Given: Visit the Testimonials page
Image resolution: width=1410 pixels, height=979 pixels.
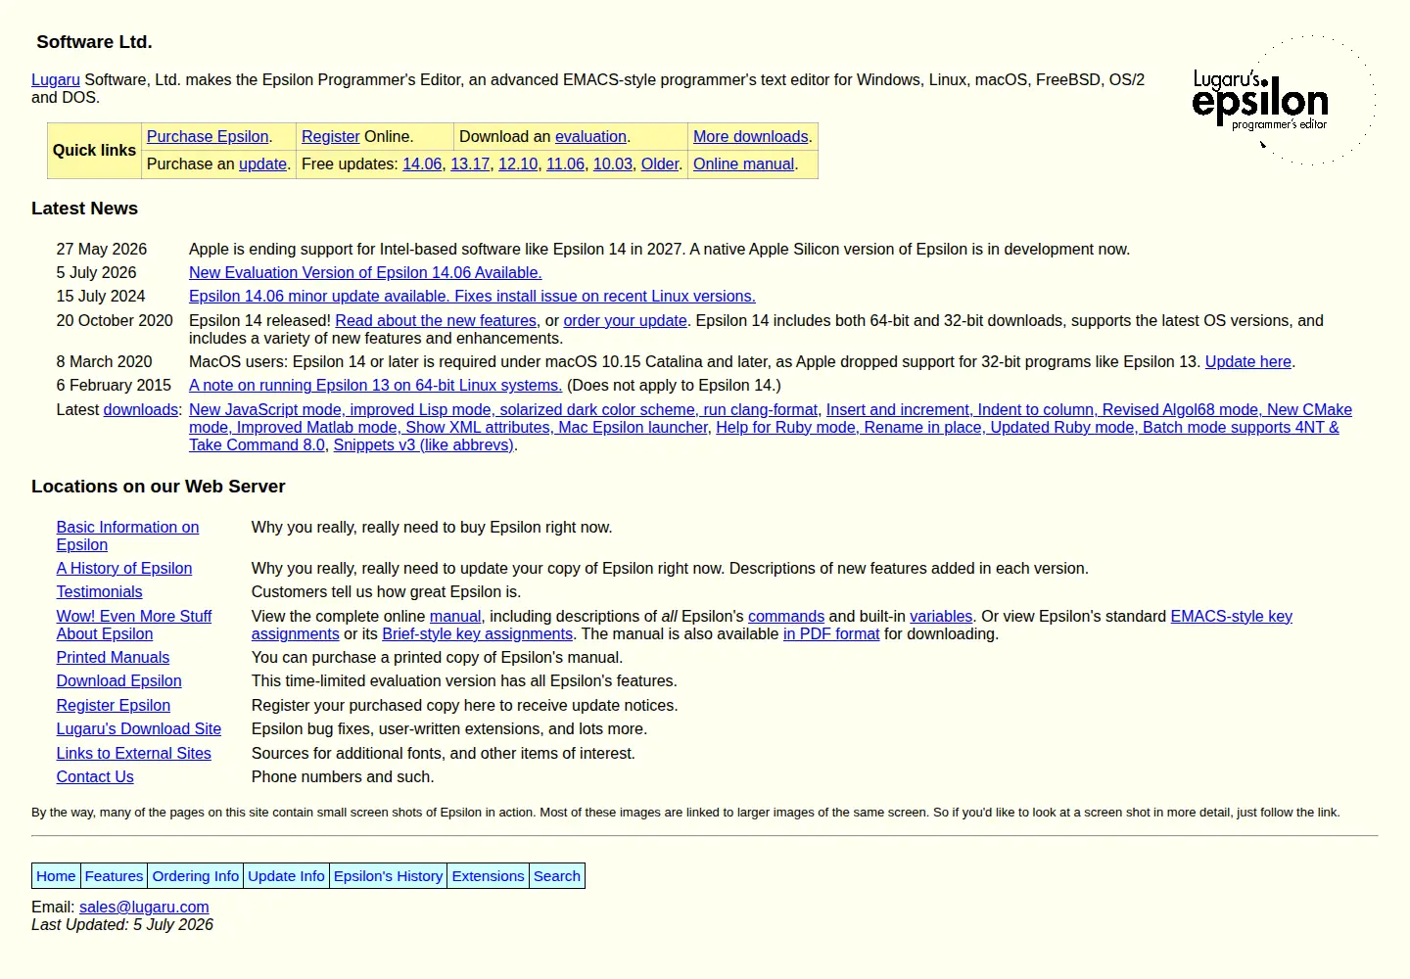Looking at the screenshot, I should coord(99,592).
